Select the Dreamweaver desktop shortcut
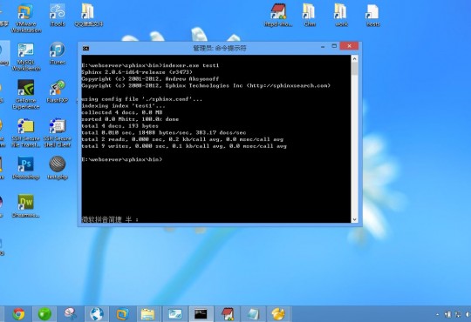This screenshot has width=471, height=322. 26,206
